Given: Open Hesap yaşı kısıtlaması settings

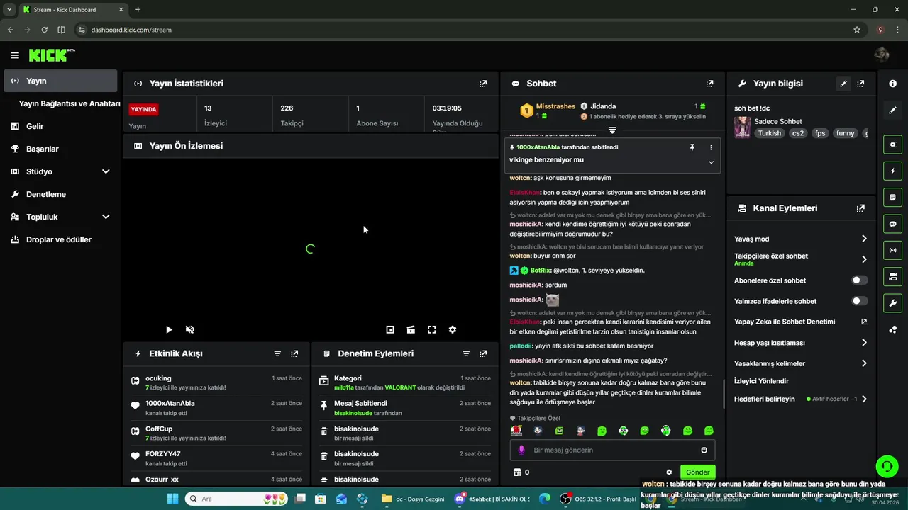Looking at the screenshot, I should [x=801, y=343].
